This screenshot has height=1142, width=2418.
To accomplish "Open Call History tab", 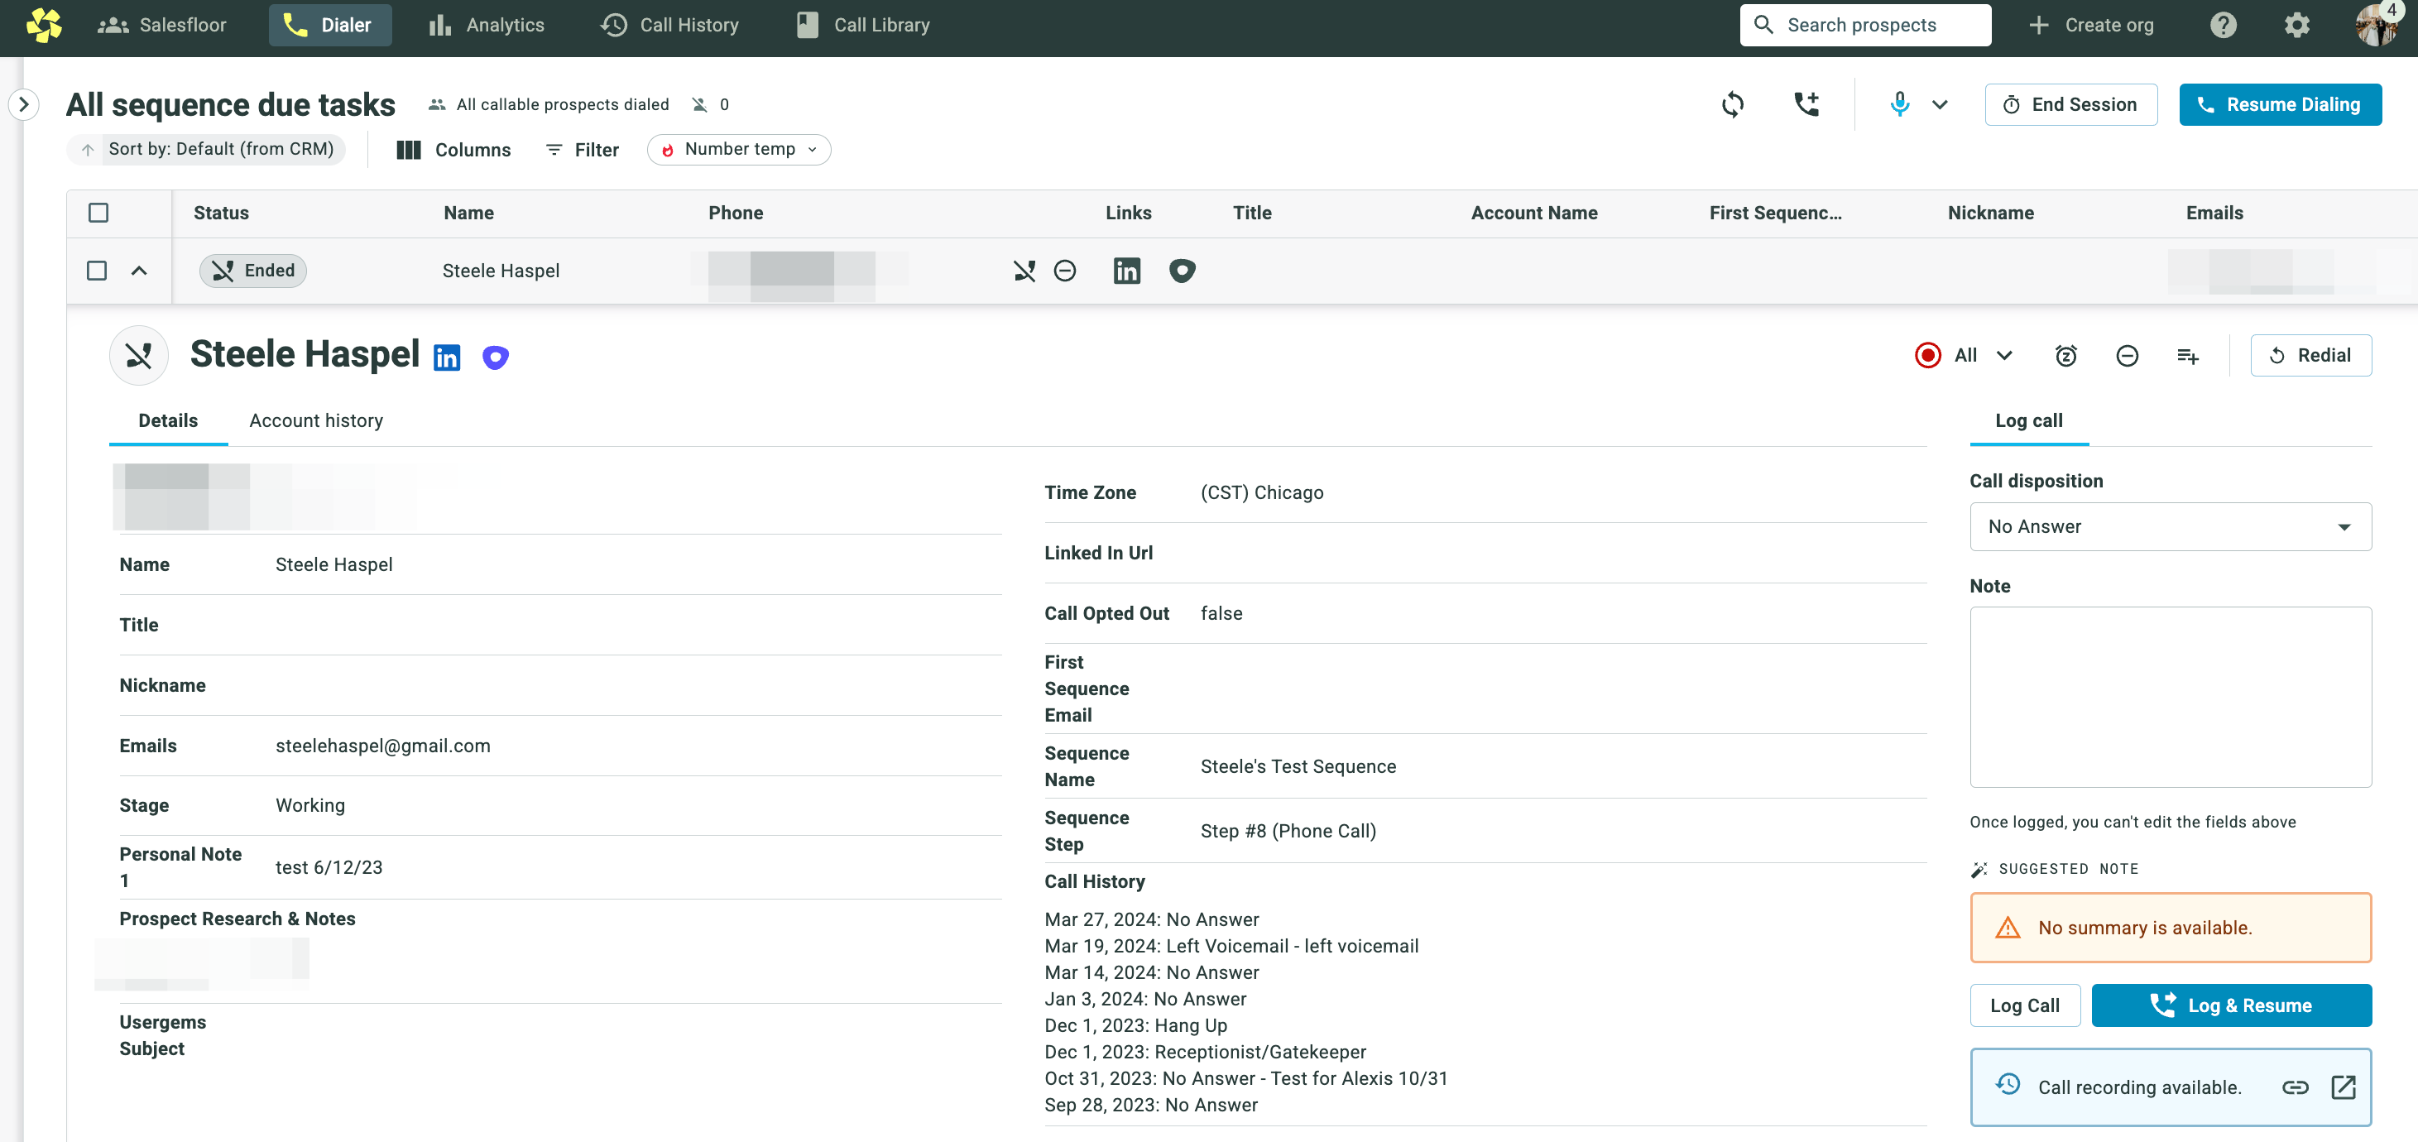I will point(669,26).
